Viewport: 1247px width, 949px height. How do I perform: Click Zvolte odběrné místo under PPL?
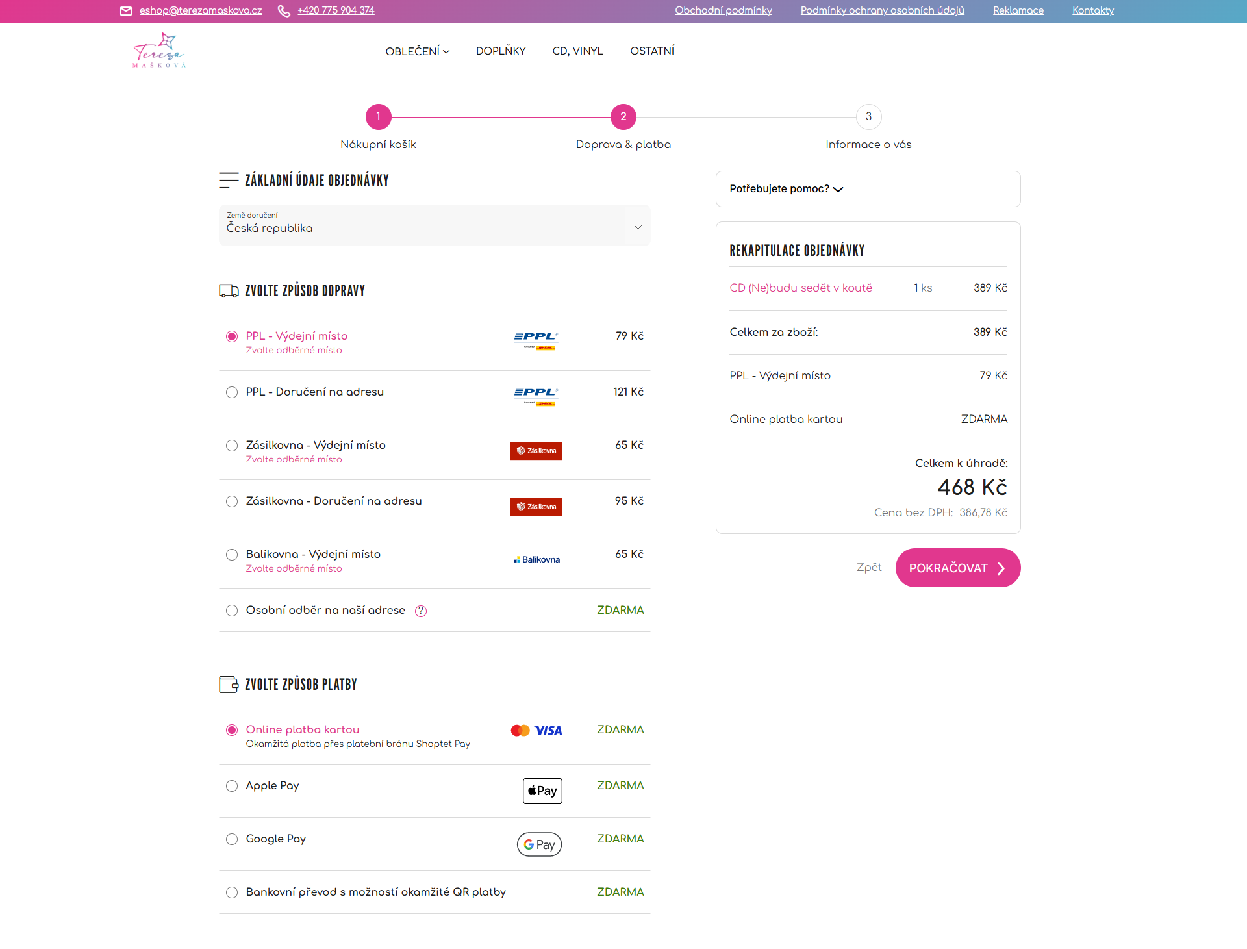click(294, 350)
